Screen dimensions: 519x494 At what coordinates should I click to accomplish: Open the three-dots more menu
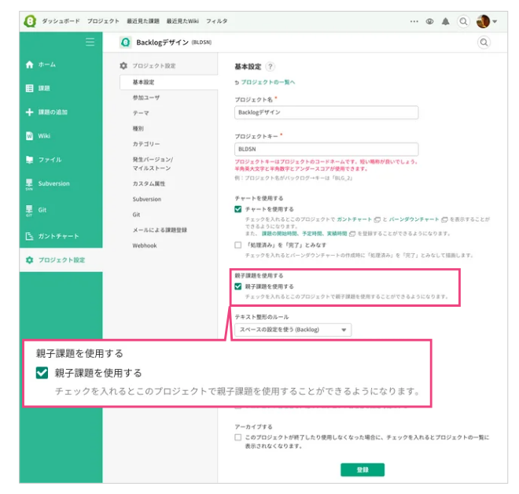414,21
